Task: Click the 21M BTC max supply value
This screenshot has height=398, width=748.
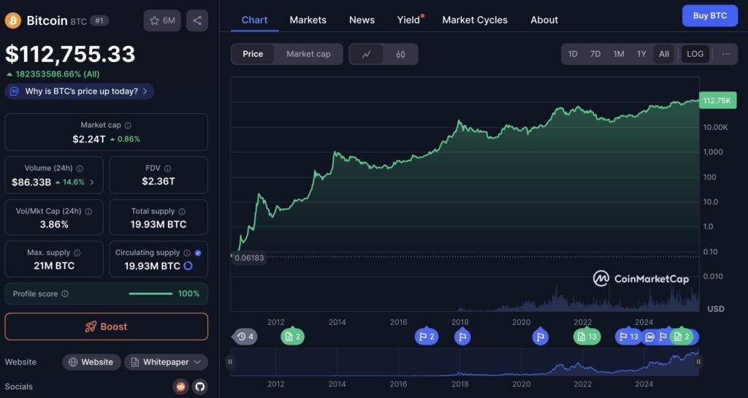Action: pos(54,266)
